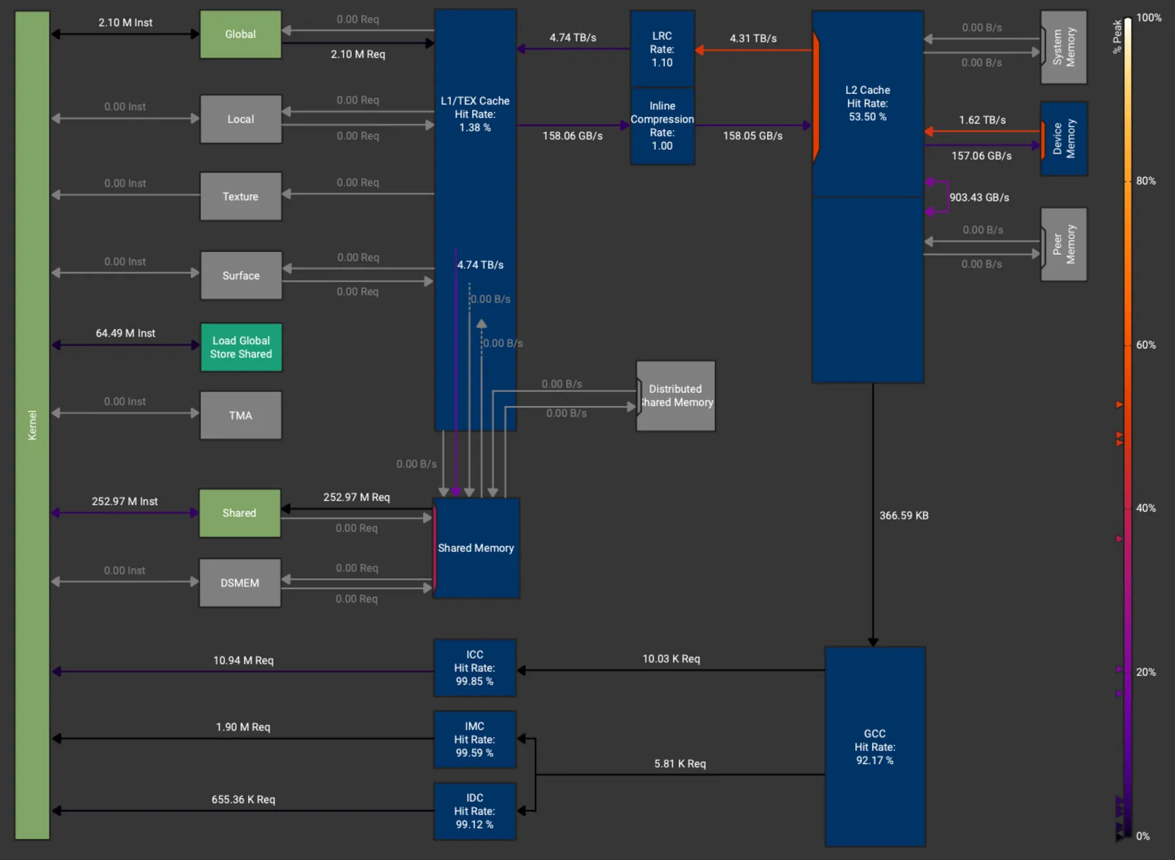Select the TMA block

click(x=240, y=416)
